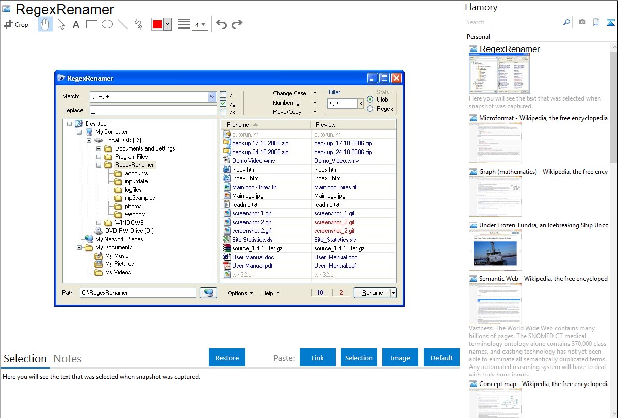
Task: Click in the Replace text field
Action: pyautogui.click(x=153, y=110)
